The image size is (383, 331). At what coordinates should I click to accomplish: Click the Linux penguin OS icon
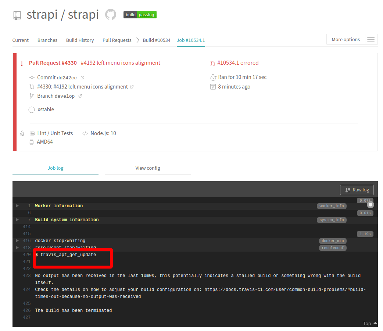tap(22, 133)
